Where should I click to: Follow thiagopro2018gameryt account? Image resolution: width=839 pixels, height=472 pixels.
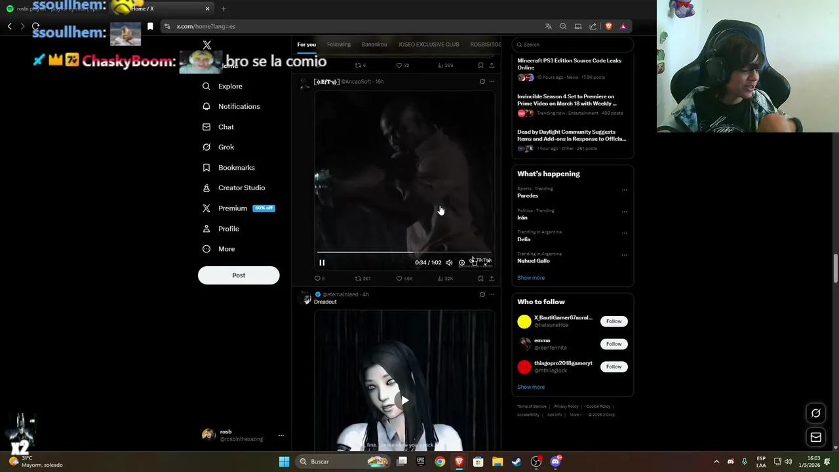(614, 366)
